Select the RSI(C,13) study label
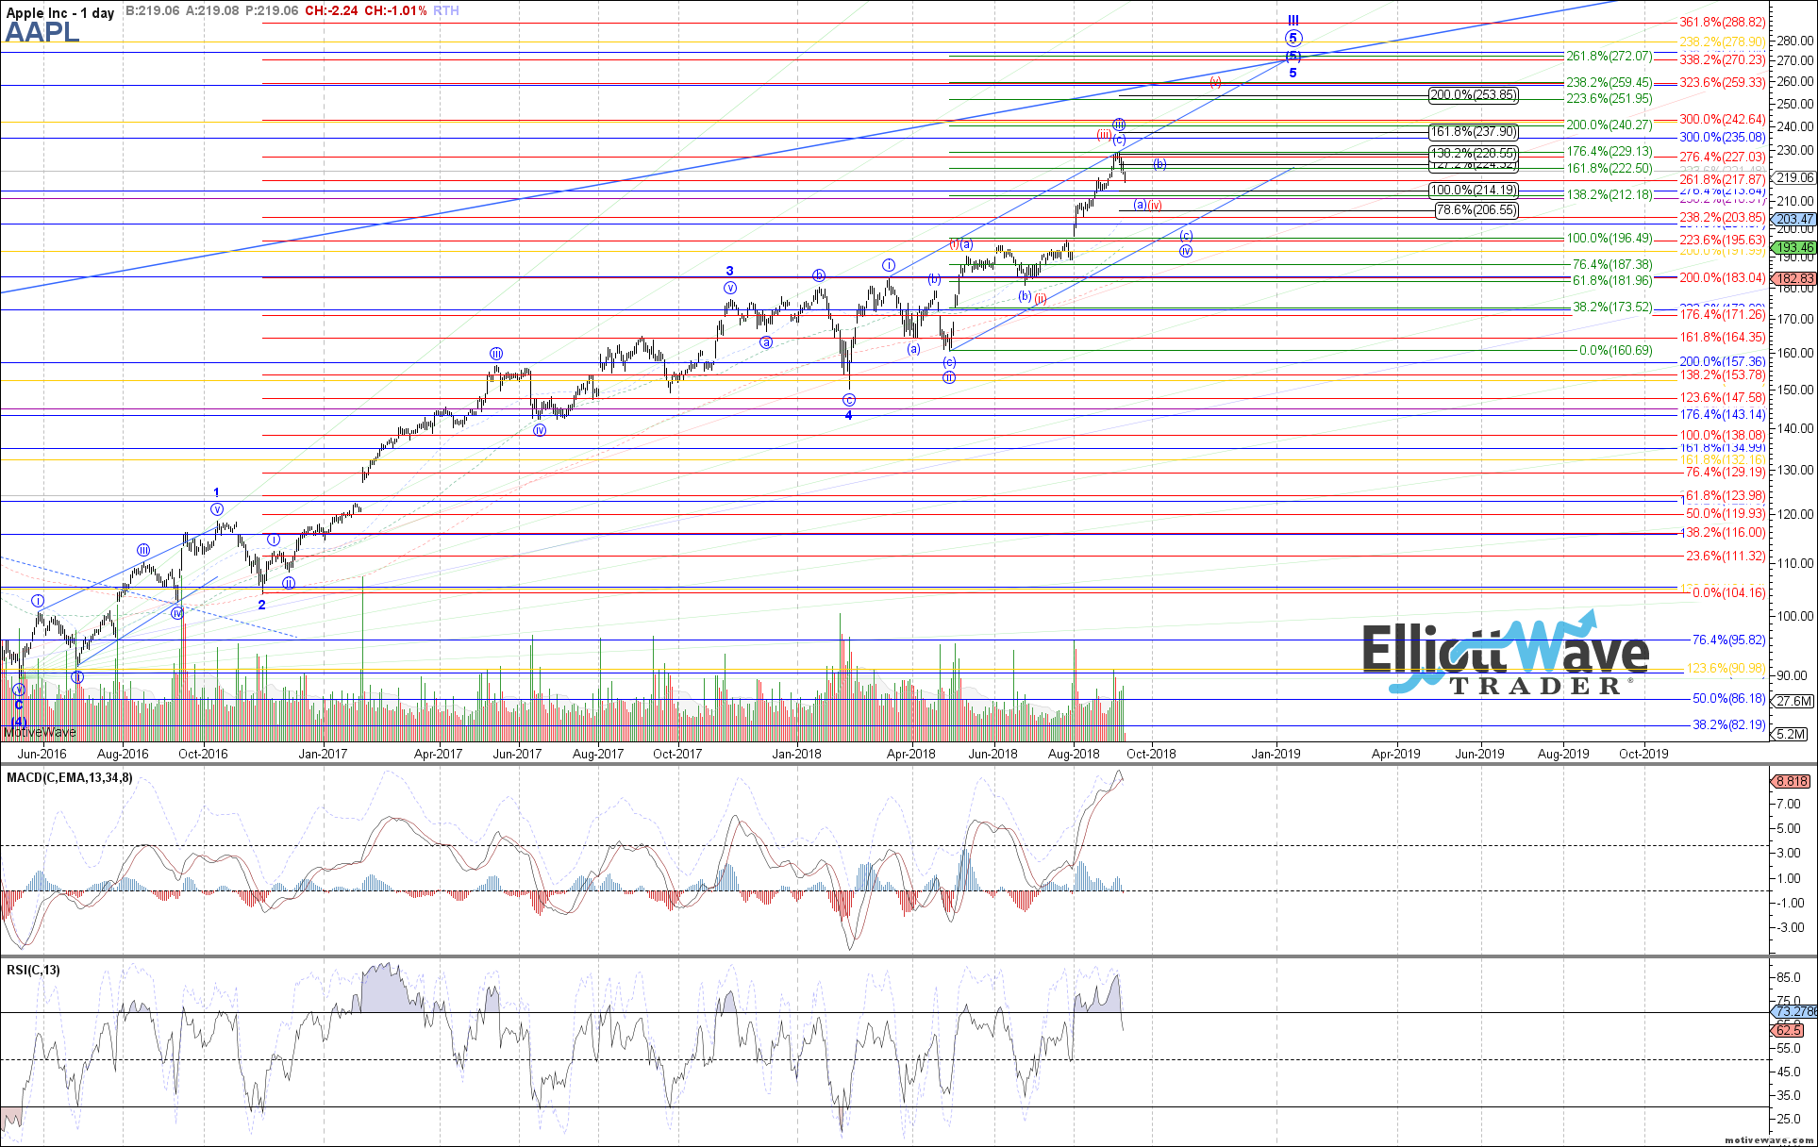The height and width of the screenshot is (1147, 1818). pos(33,971)
